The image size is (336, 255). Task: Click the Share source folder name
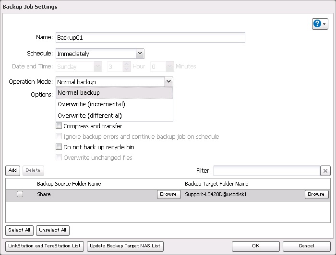pyautogui.click(x=44, y=194)
